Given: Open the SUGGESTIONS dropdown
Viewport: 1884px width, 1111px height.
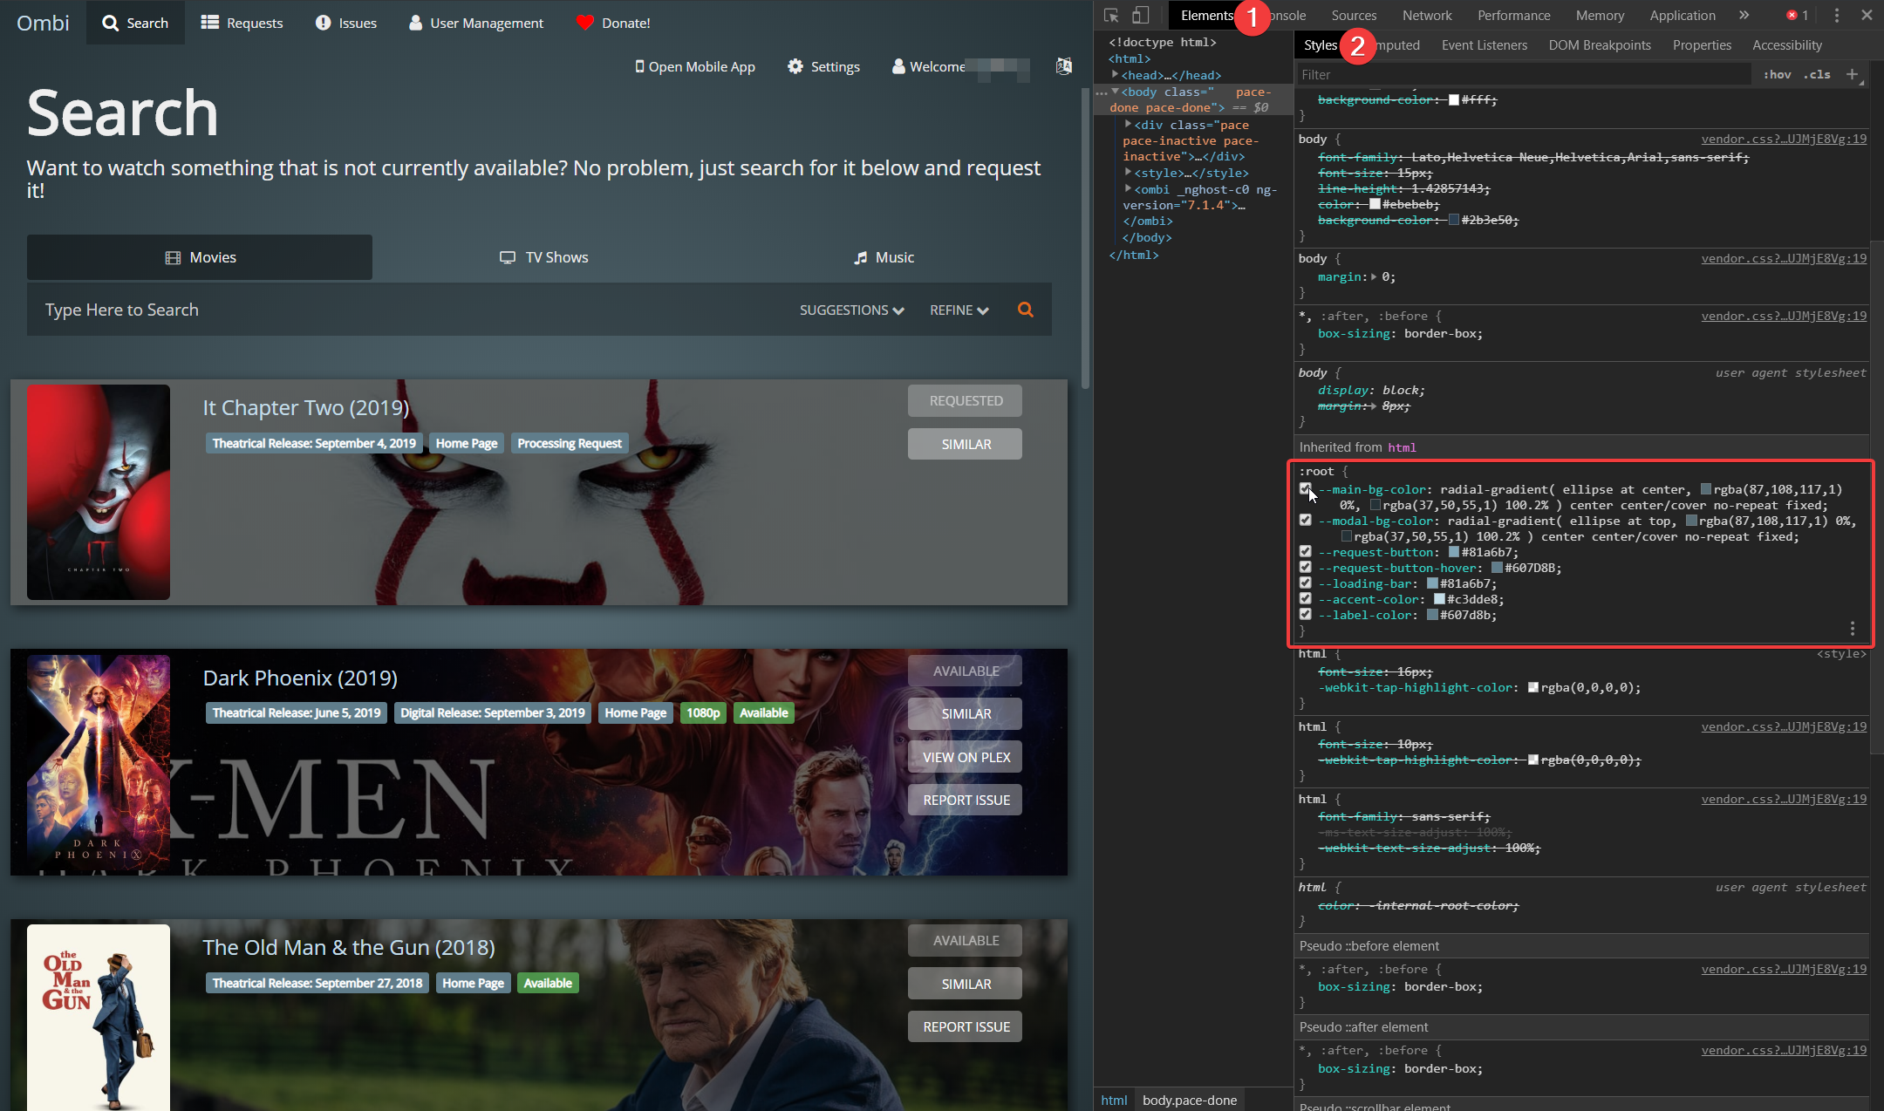Looking at the screenshot, I should 851,310.
